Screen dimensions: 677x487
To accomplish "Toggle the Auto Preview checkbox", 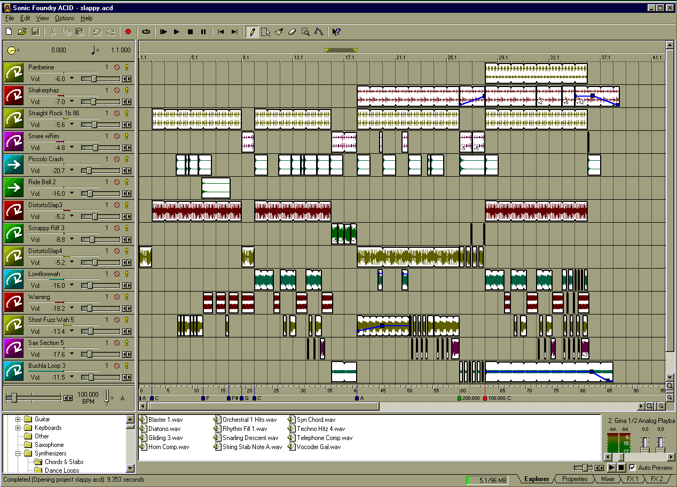I will click(632, 467).
